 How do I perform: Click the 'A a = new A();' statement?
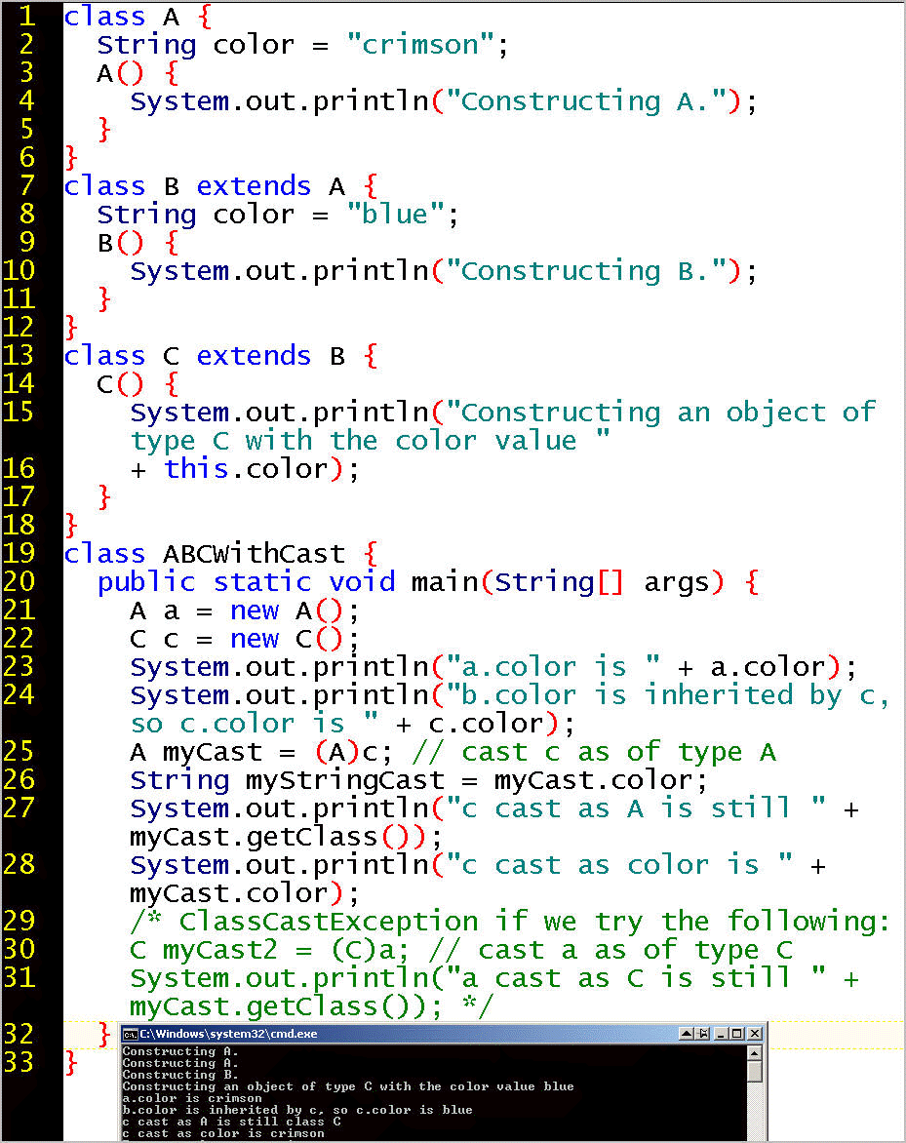click(244, 611)
